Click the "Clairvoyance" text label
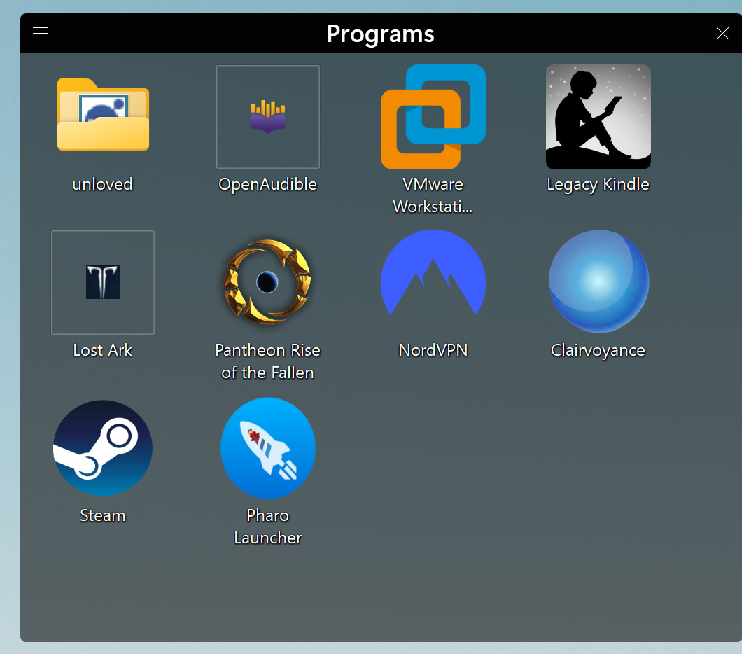The image size is (742, 654). (598, 350)
